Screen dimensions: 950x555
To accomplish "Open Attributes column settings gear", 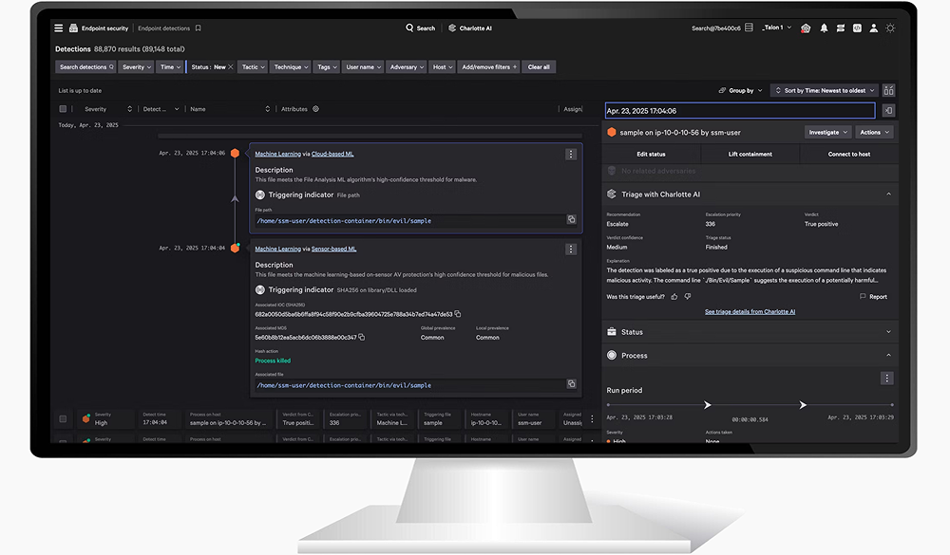I will click(315, 109).
